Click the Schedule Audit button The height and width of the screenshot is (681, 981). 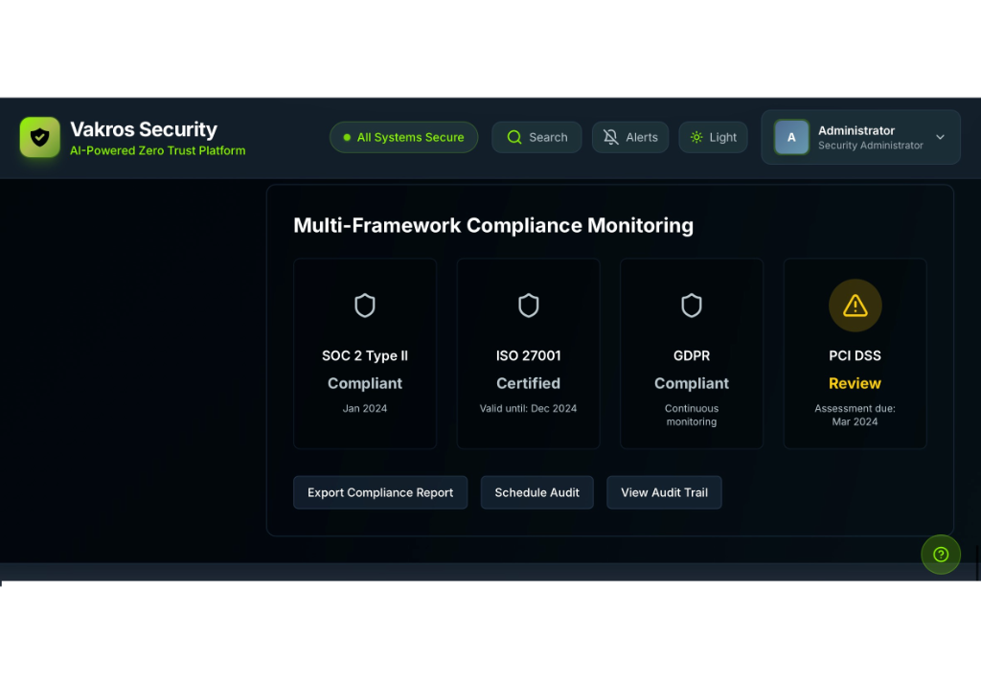[x=537, y=492]
